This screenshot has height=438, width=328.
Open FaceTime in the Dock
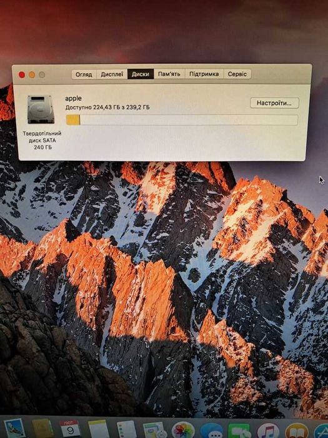[x=239, y=432]
